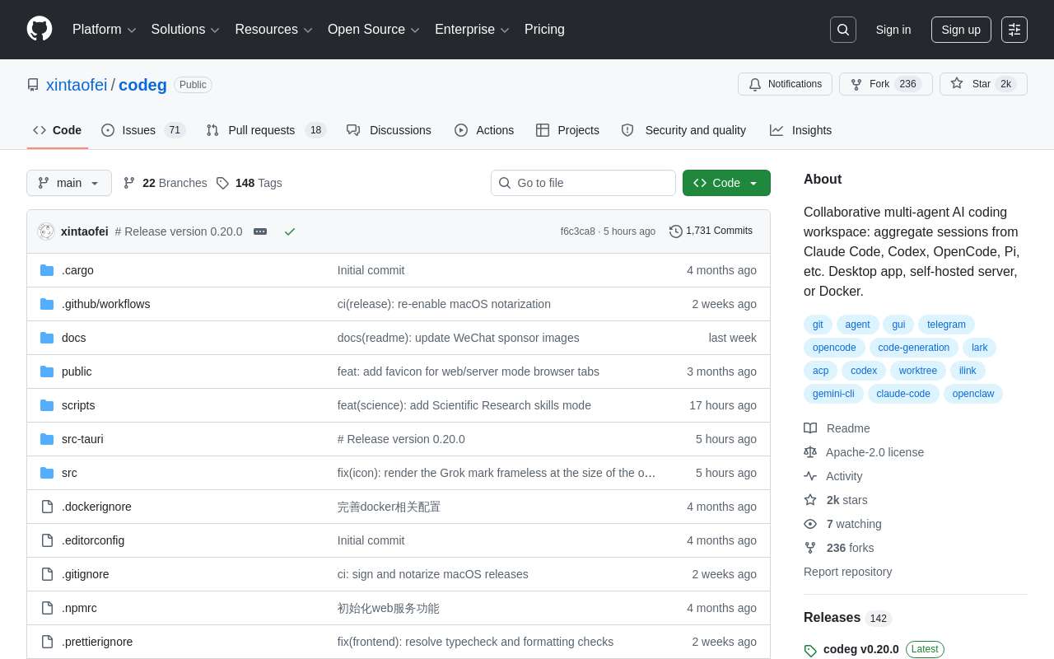Click the xintaofei avatar in commit bar
Image resolution: width=1054 pixels, height=659 pixels.
46,231
